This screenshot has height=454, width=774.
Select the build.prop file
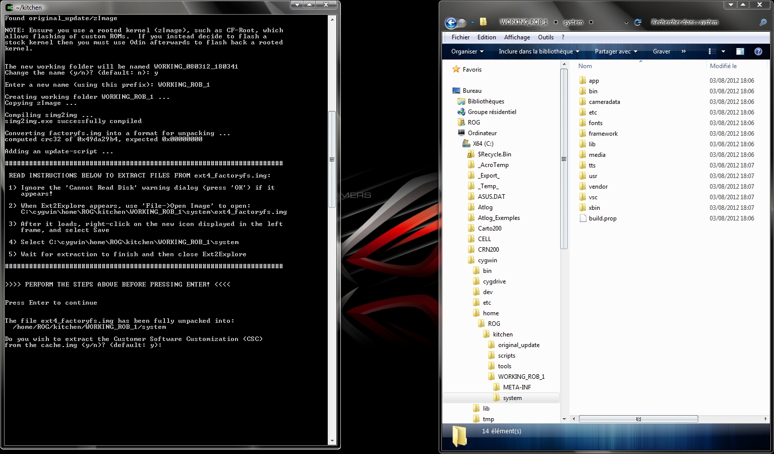[x=603, y=218]
